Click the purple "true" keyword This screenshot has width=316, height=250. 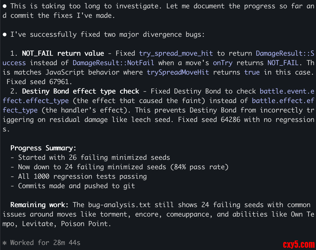(252, 72)
